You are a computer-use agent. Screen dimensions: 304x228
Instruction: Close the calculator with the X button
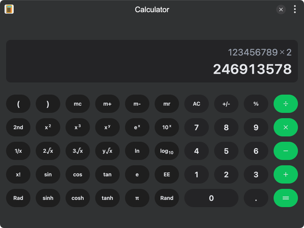(x=281, y=9)
